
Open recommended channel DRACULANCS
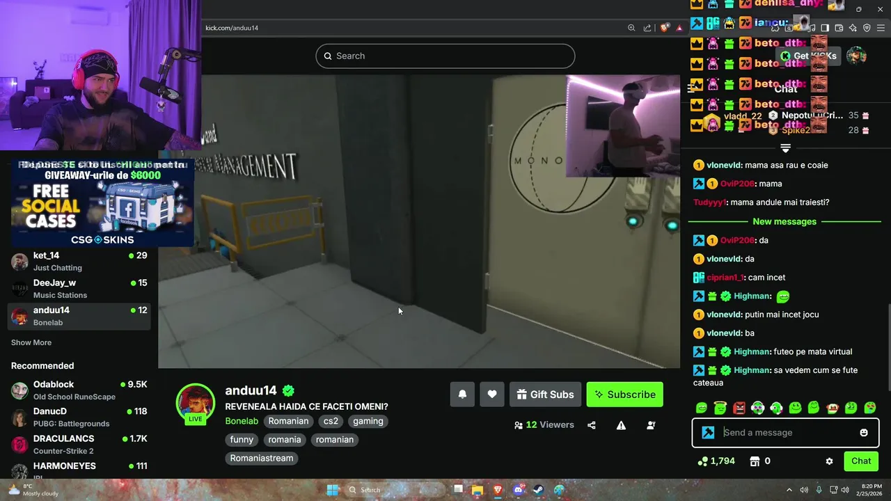pos(79,445)
